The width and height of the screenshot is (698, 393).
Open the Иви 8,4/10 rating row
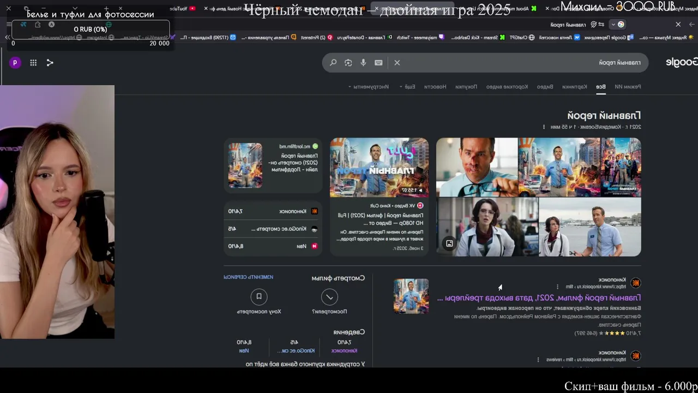tap(273, 246)
